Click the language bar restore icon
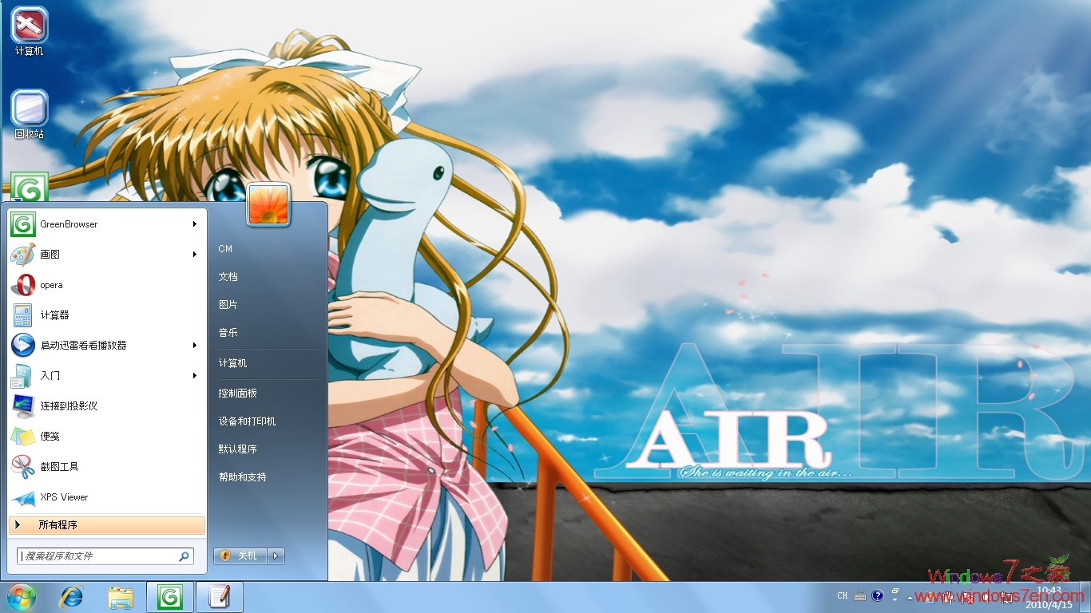The image size is (1091, 613). tap(895, 591)
